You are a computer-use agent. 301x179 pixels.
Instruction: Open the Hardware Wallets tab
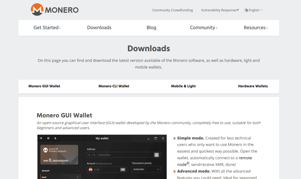point(253,86)
